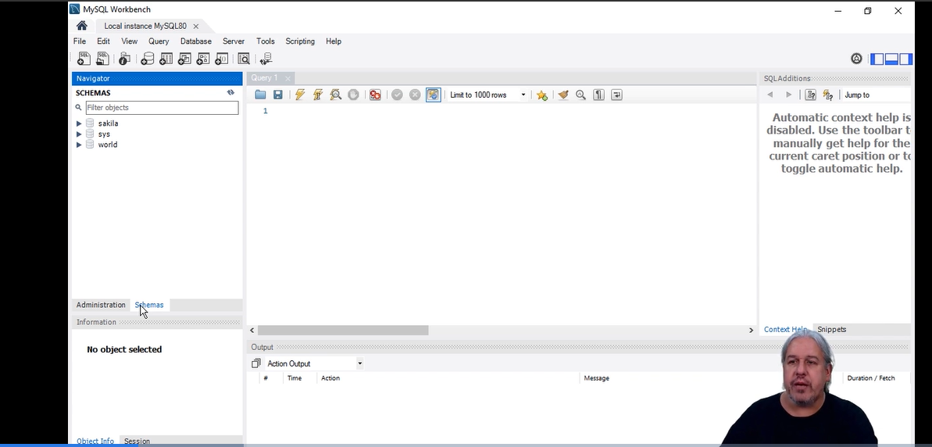Hide the bottom output panel
Viewport: 932px width, 447px height.
pos(891,59)
